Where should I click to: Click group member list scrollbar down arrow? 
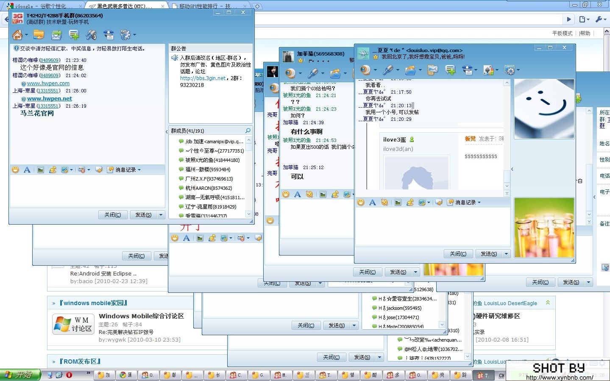[x=249, y=214]
